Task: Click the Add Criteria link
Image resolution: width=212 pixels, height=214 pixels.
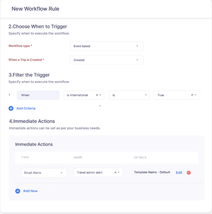Action: coord(26,108)
